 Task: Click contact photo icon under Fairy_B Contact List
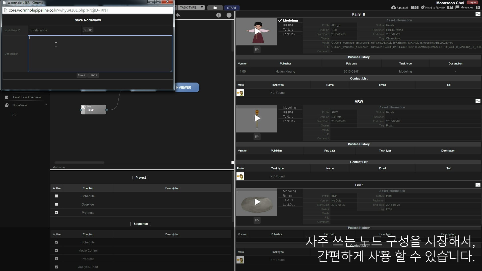[x=240, y=93]
